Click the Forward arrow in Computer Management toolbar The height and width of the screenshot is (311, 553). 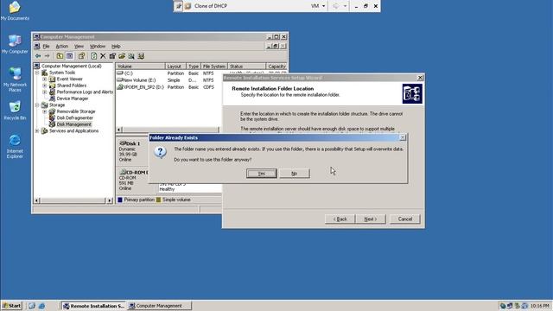coord(47,56)
